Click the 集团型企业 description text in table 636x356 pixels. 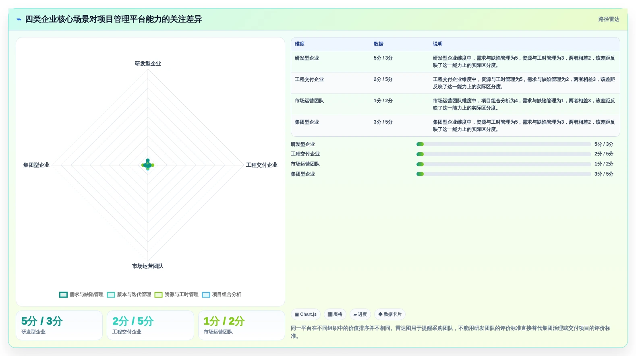tap(524, 126)
